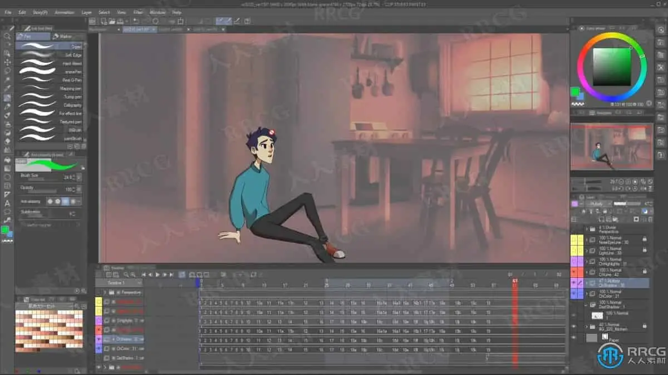Open the brush size dropdown arrow
The width and height of the screenshot is (668, 375).
click(x=78, y=178)
